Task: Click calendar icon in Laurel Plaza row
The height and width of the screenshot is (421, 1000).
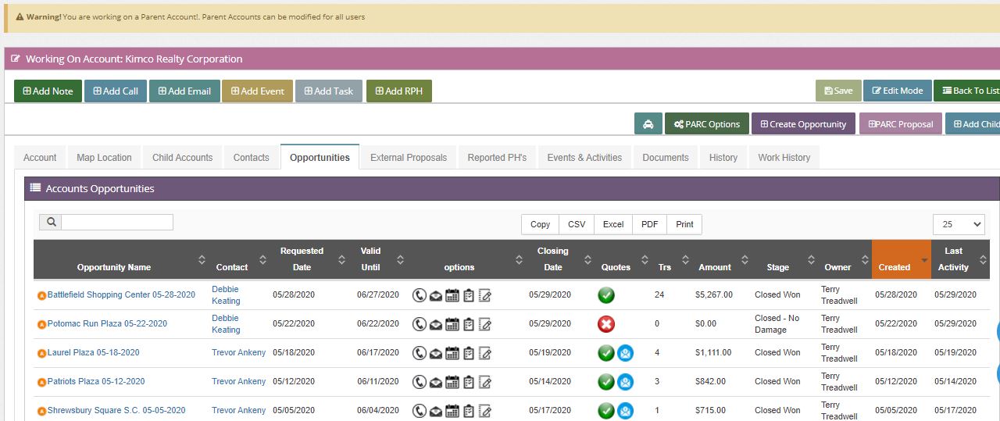Action: (452, 353)
